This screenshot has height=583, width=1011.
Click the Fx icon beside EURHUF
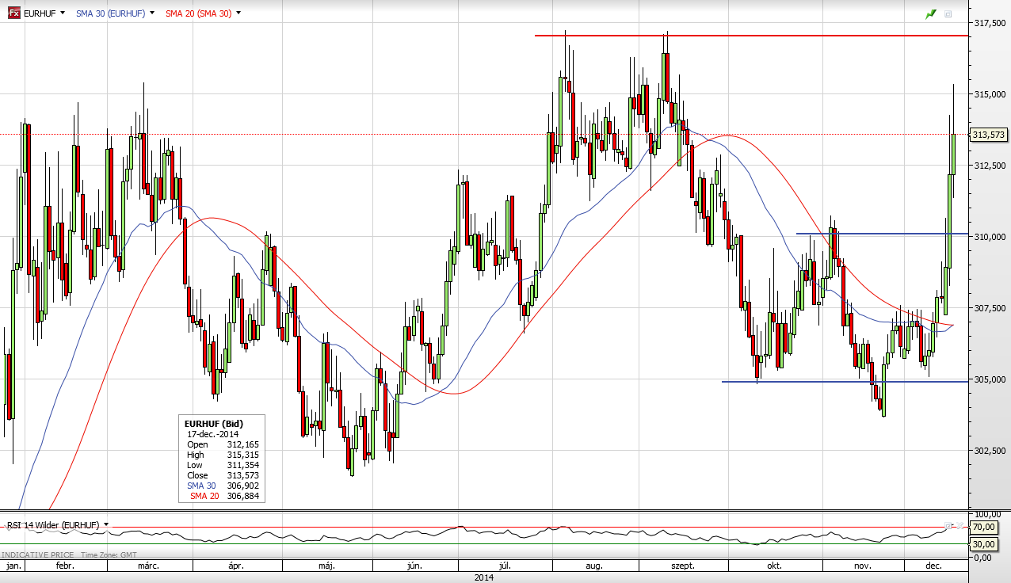click(x=13, y=13)
